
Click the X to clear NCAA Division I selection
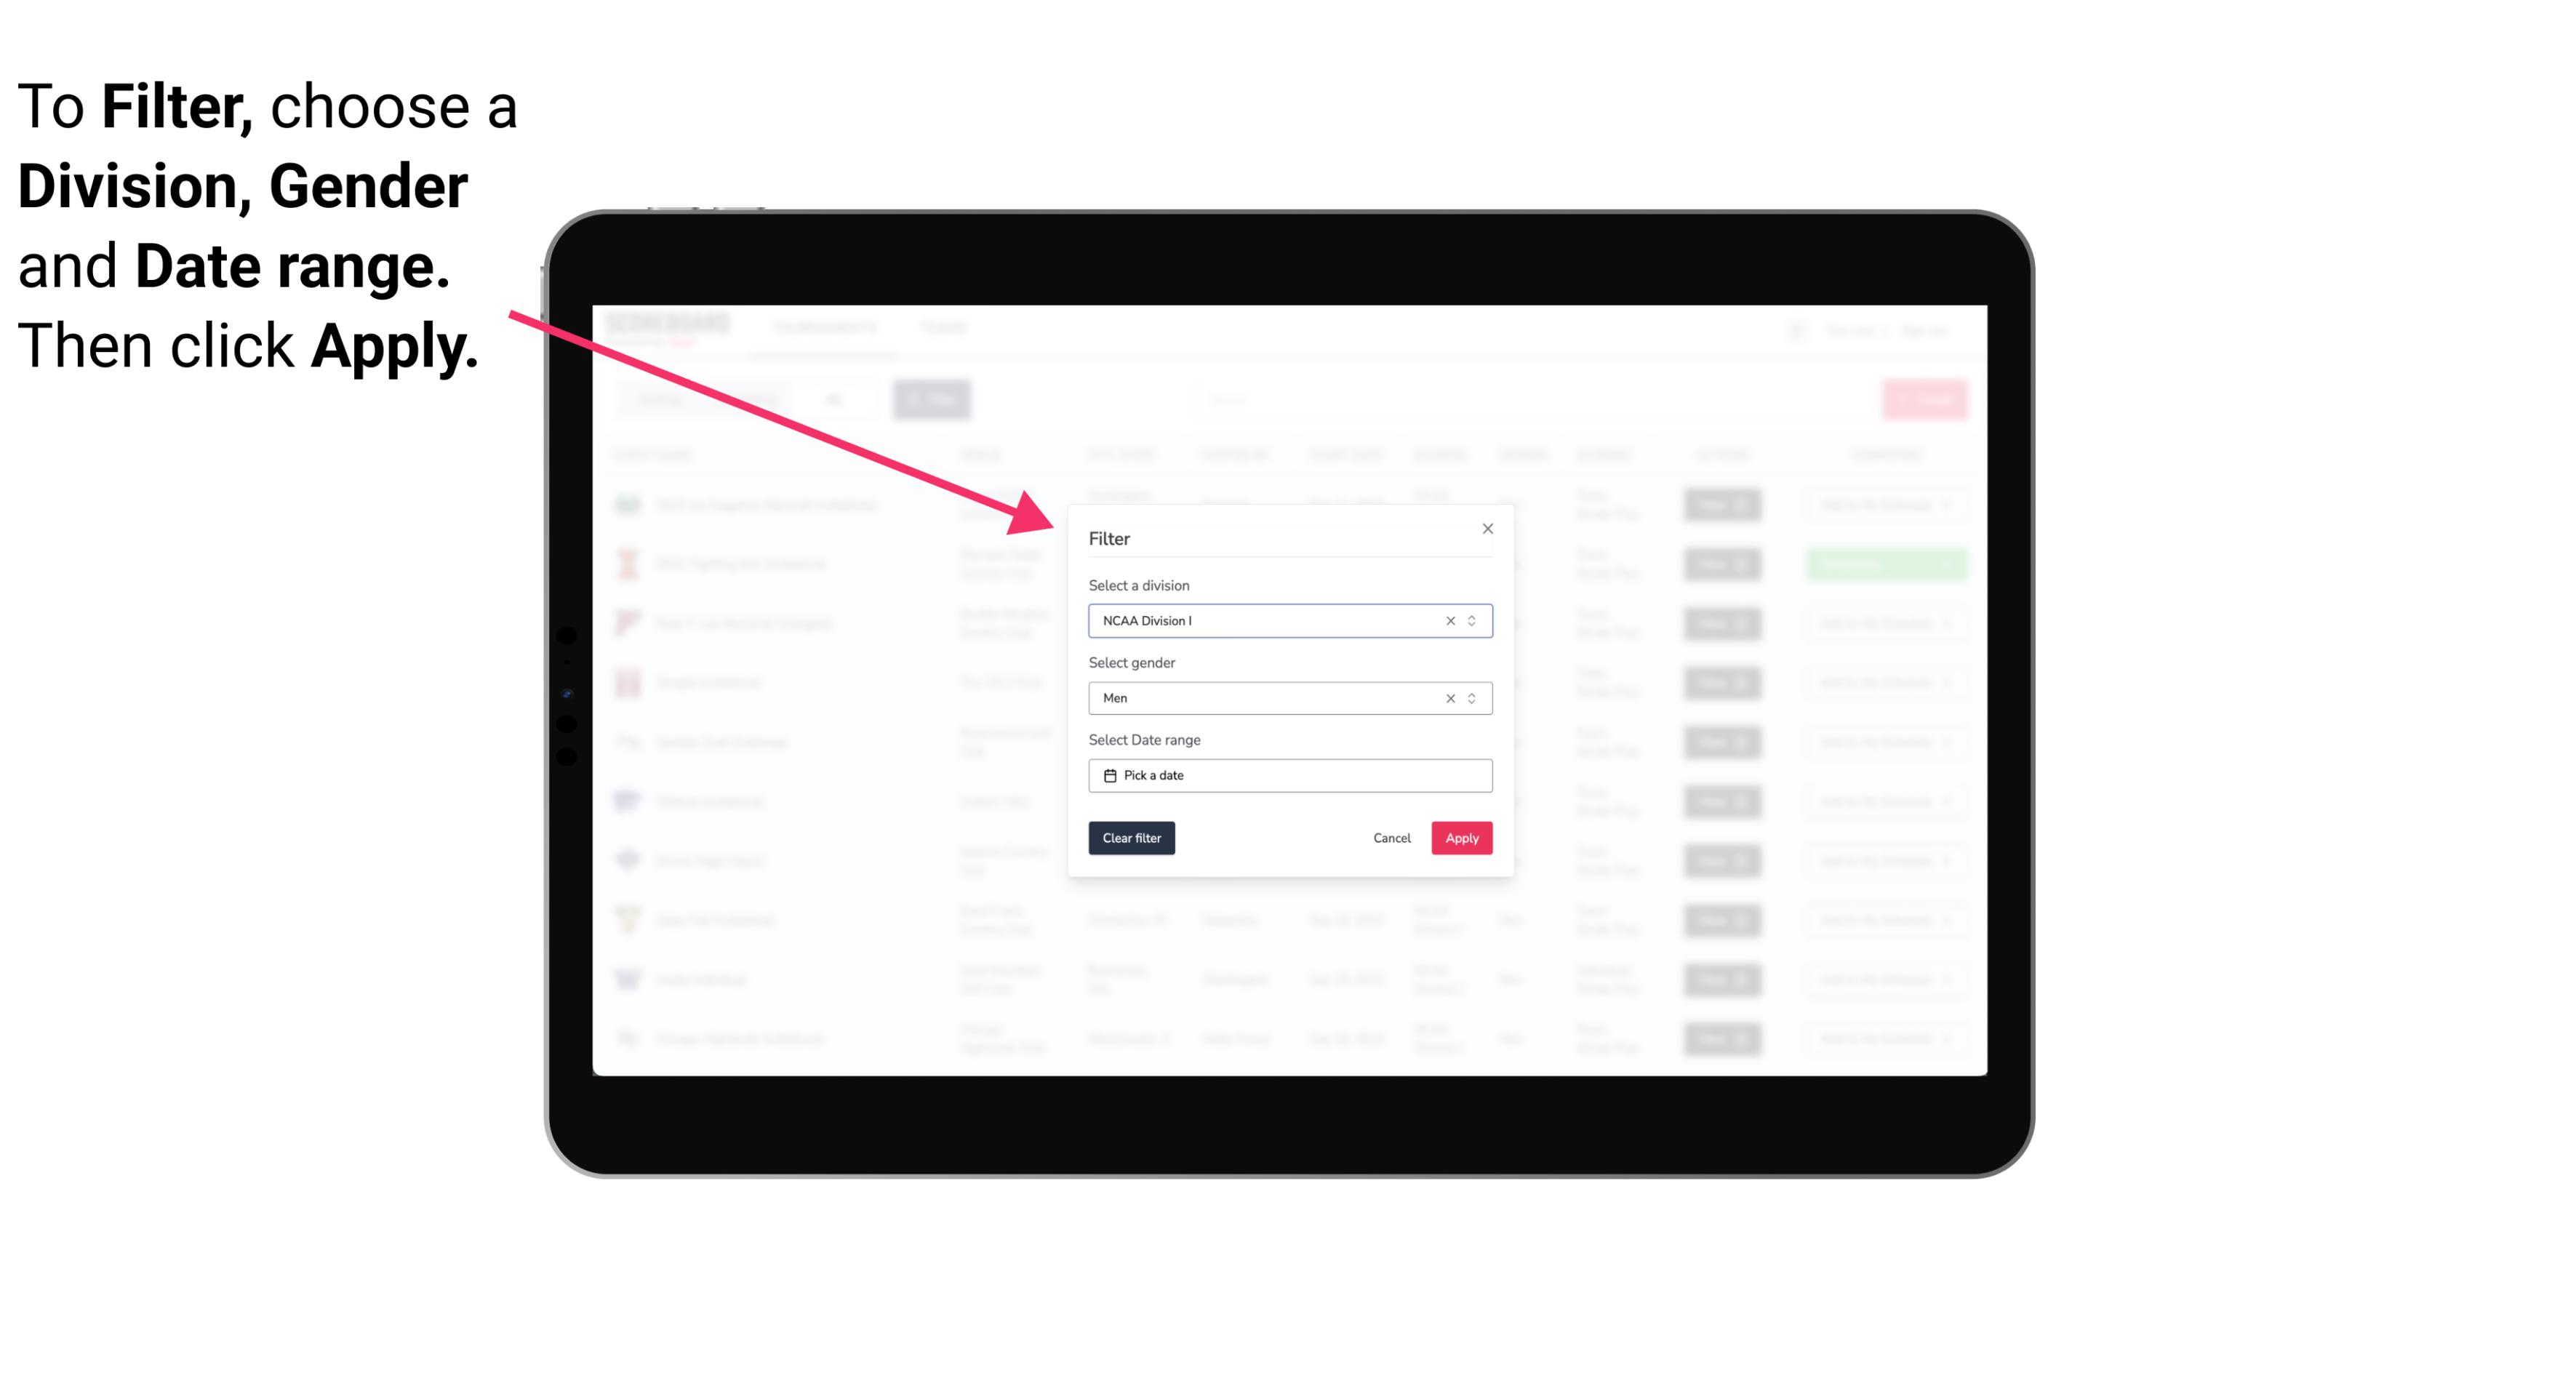(x=1446, y=620)
